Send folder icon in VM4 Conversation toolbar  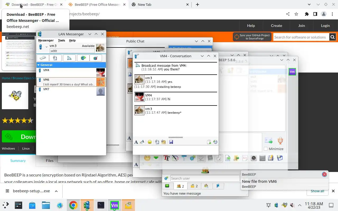163,142
